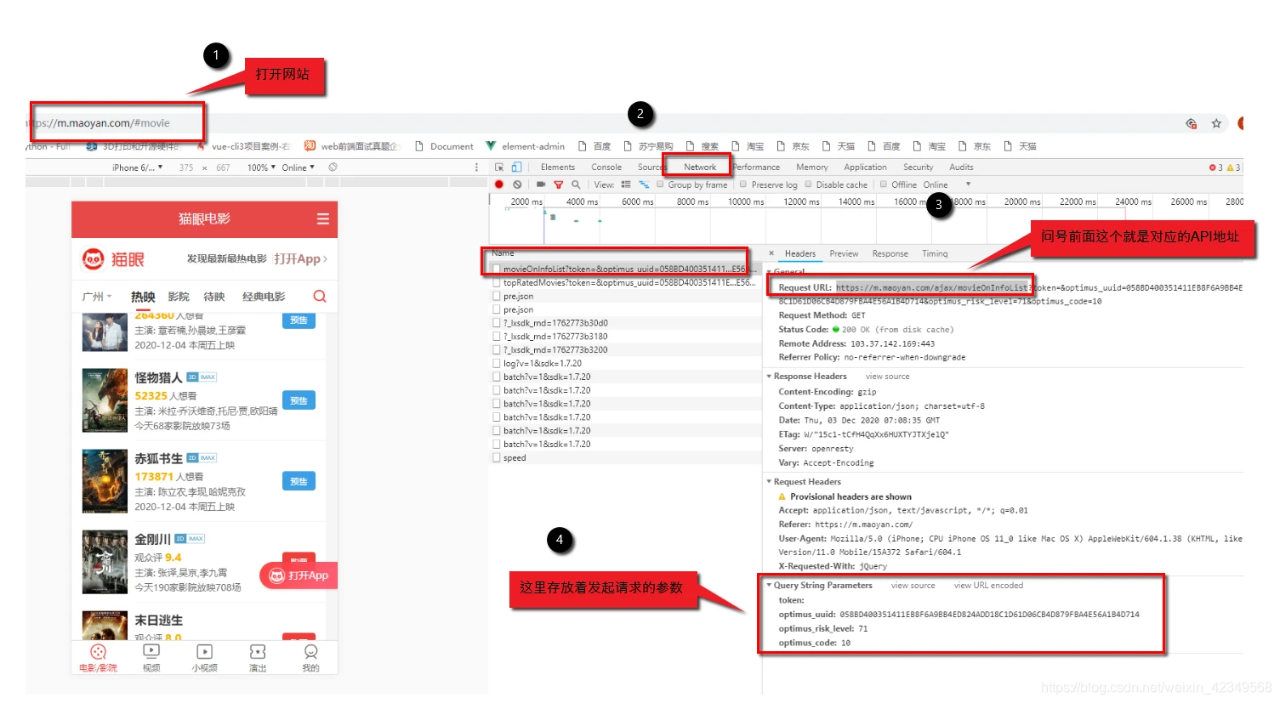The image size is (1280, 703).
Task: Switch to the Console tab
Action: tap(606, 167)
